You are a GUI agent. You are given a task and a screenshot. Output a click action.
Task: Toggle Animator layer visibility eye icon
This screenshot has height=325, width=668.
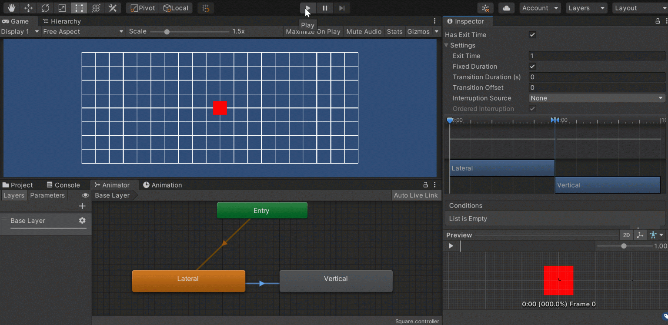85,195
